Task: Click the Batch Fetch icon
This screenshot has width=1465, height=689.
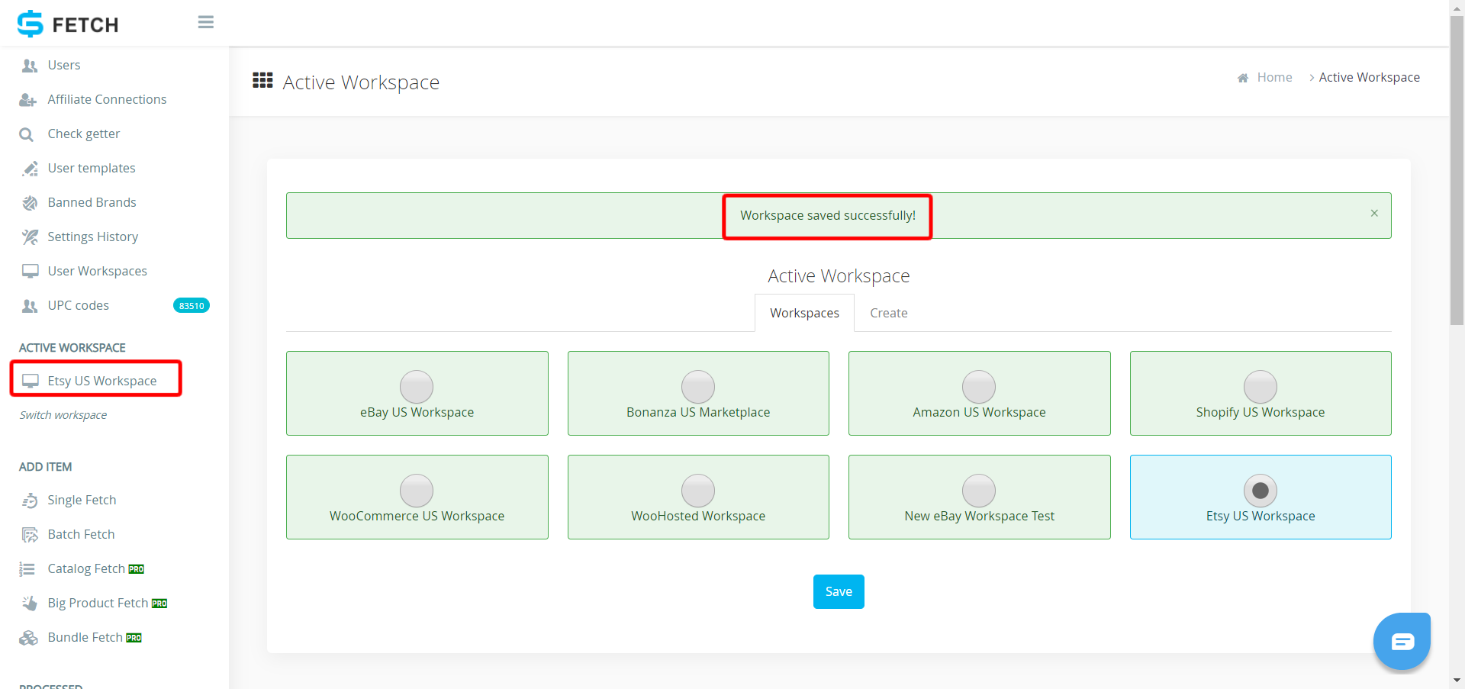Action: tap(30, 535)
